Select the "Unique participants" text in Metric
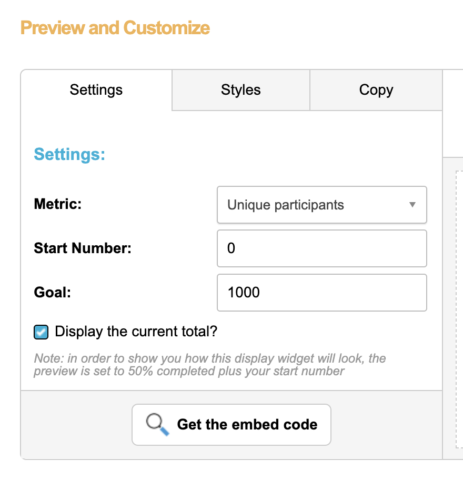Screen dimensions: 463x480 pyautogui.click(x=286, y=205)
